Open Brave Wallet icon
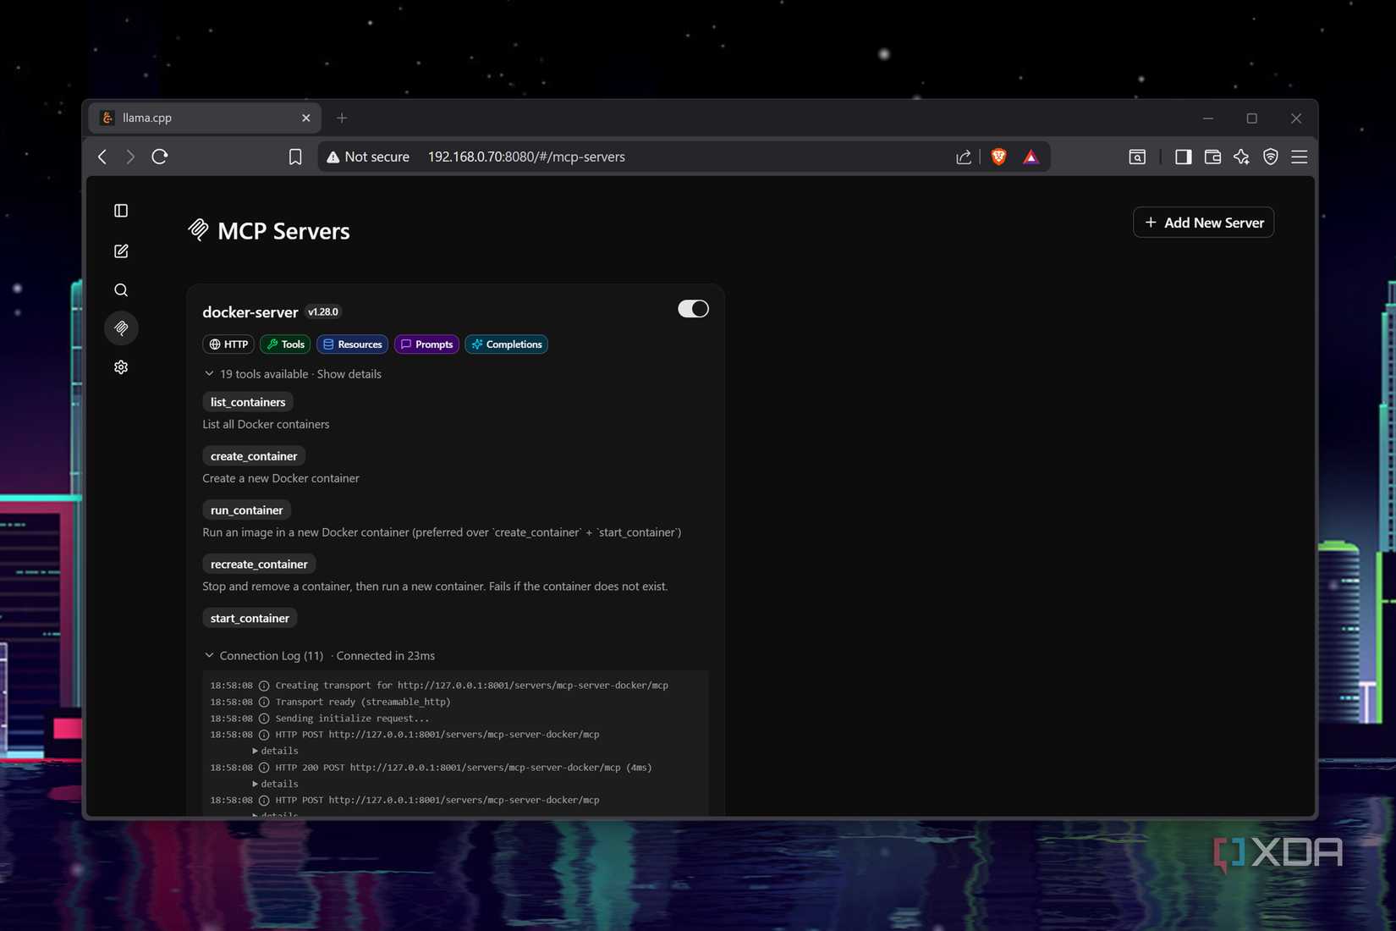 point(1212,157)
